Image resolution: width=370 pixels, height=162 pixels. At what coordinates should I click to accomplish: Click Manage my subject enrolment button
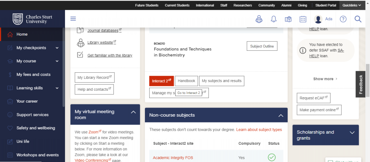[x=179, y=93]
